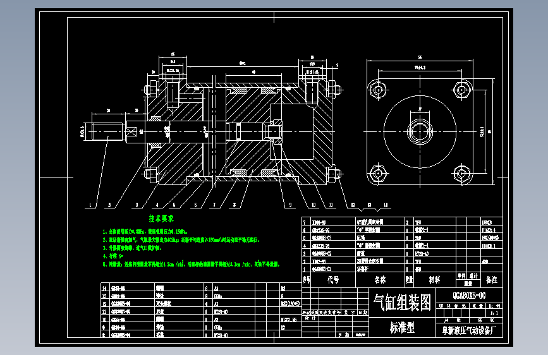Click the 代号 column header
Image resolution: width=548 pixels, height=355 pixels.
333,280
